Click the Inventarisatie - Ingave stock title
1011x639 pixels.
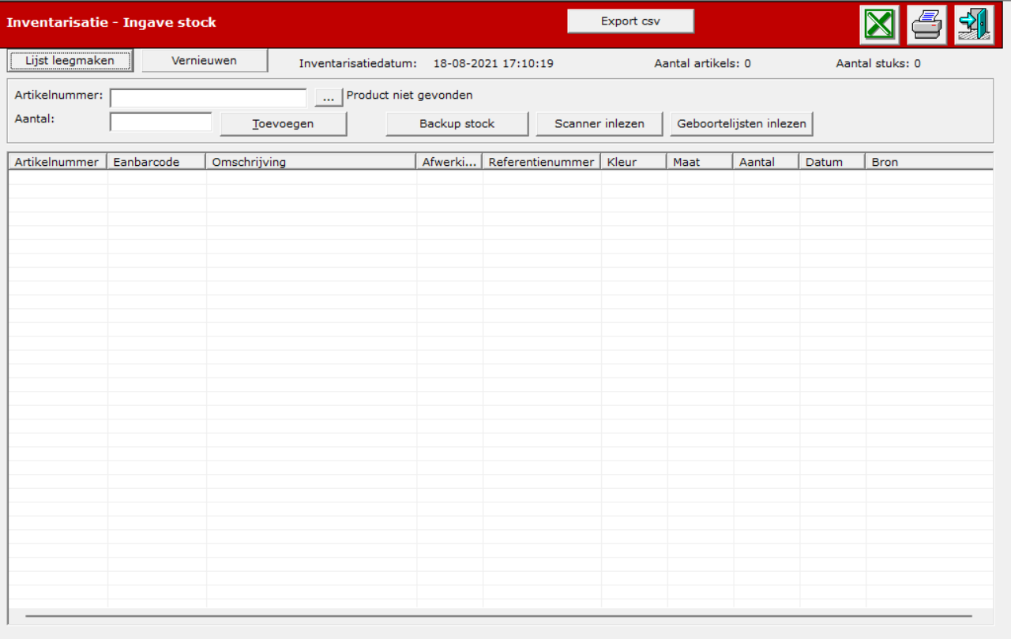[111, 22]
